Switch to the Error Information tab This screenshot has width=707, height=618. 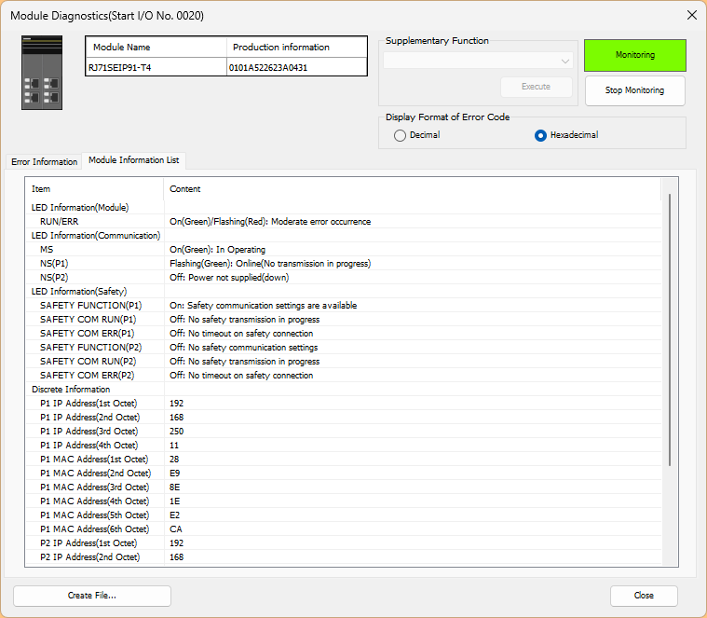(x=44, y=161)
